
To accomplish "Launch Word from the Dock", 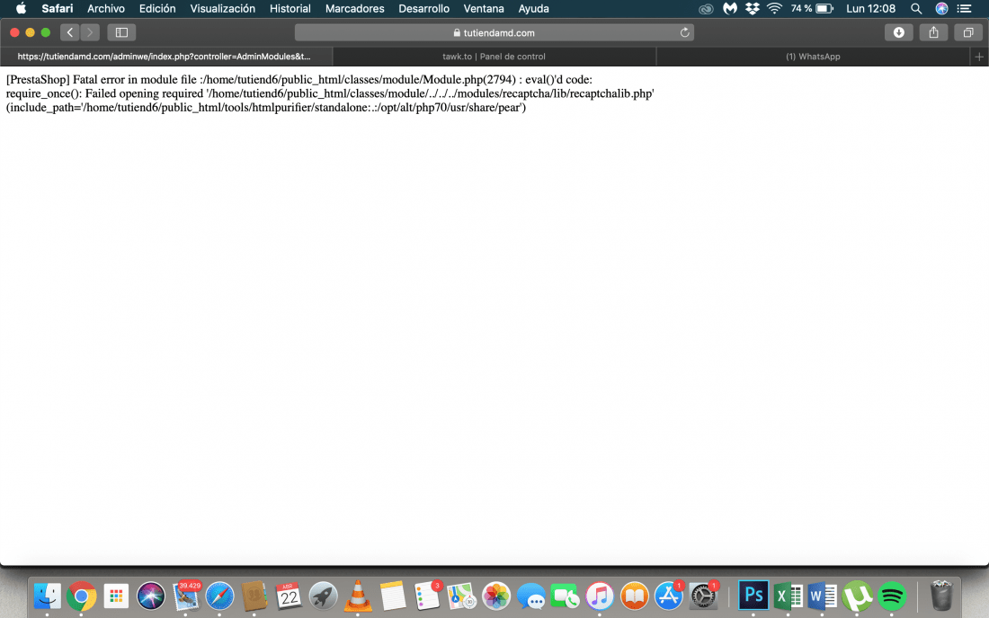I will (x=822, y=596).
